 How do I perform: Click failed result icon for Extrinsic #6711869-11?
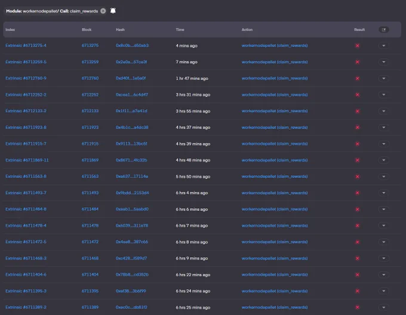tap(357, 160)
